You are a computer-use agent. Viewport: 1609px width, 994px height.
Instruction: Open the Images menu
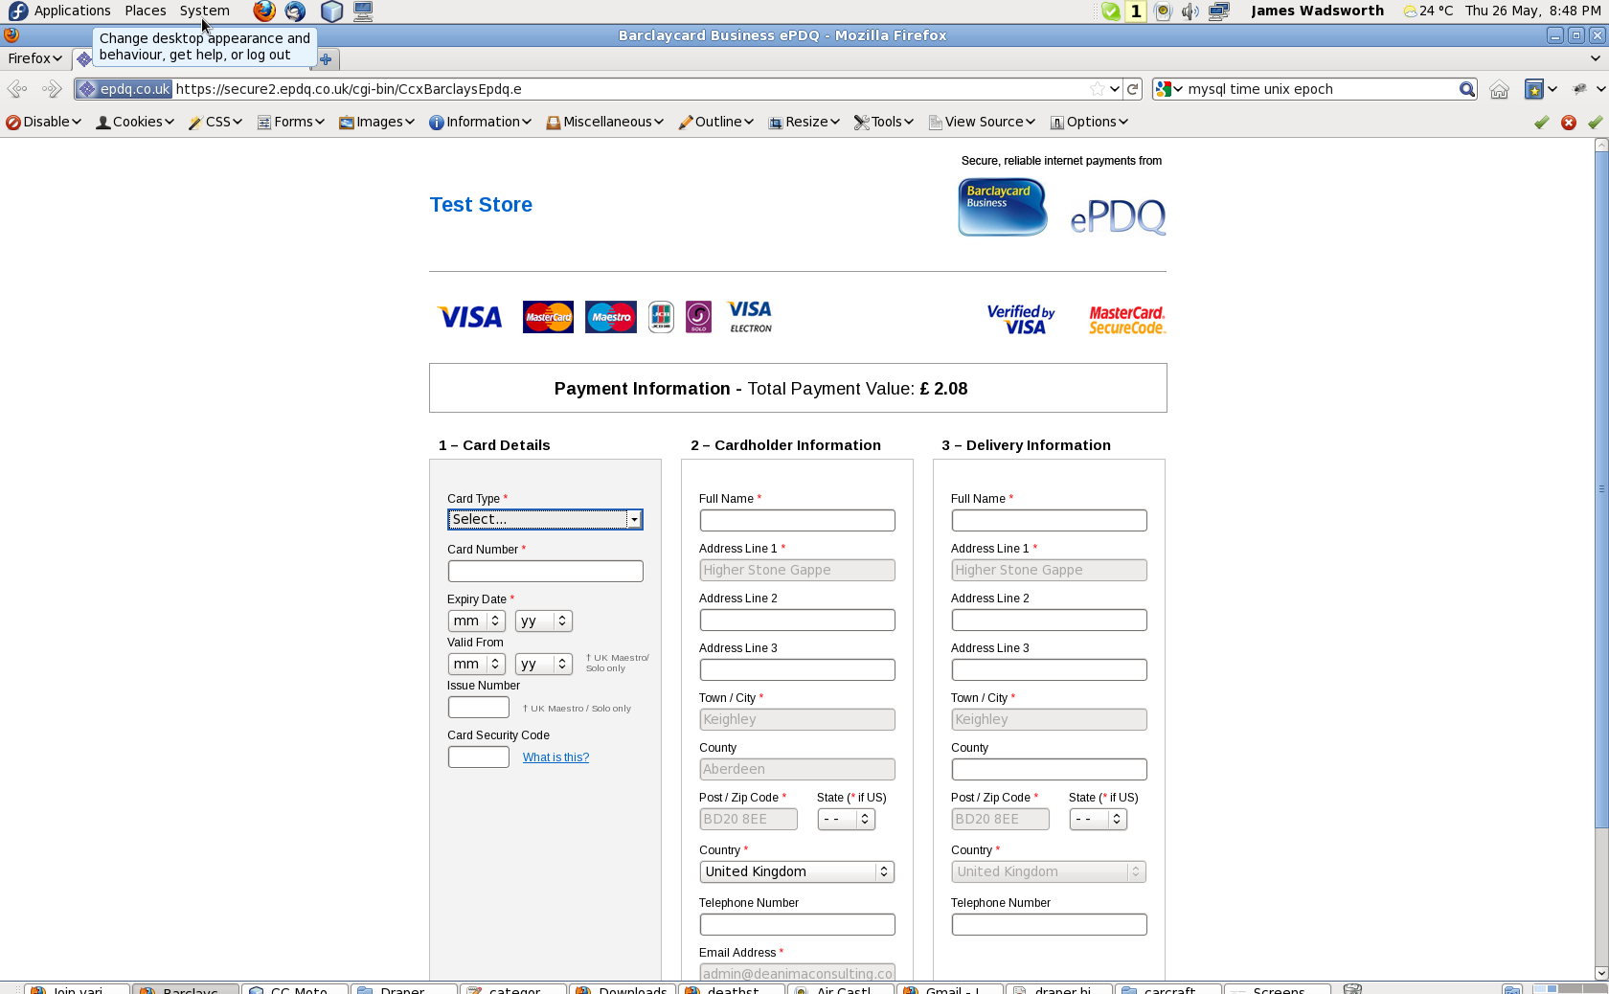pyautogui.click(x=376, y=123)
